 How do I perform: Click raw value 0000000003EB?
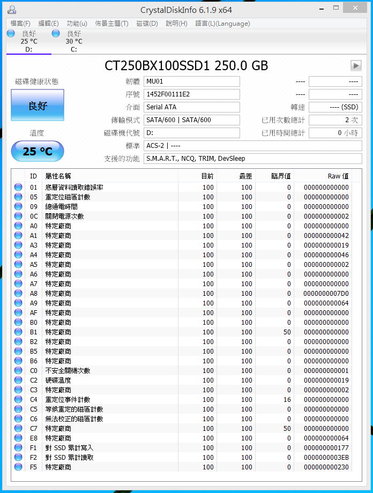326,458
